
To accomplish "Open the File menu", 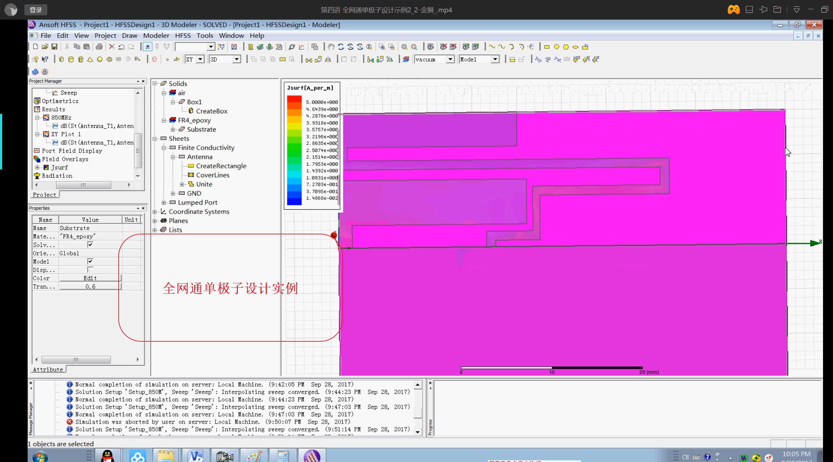I will 46,36.
